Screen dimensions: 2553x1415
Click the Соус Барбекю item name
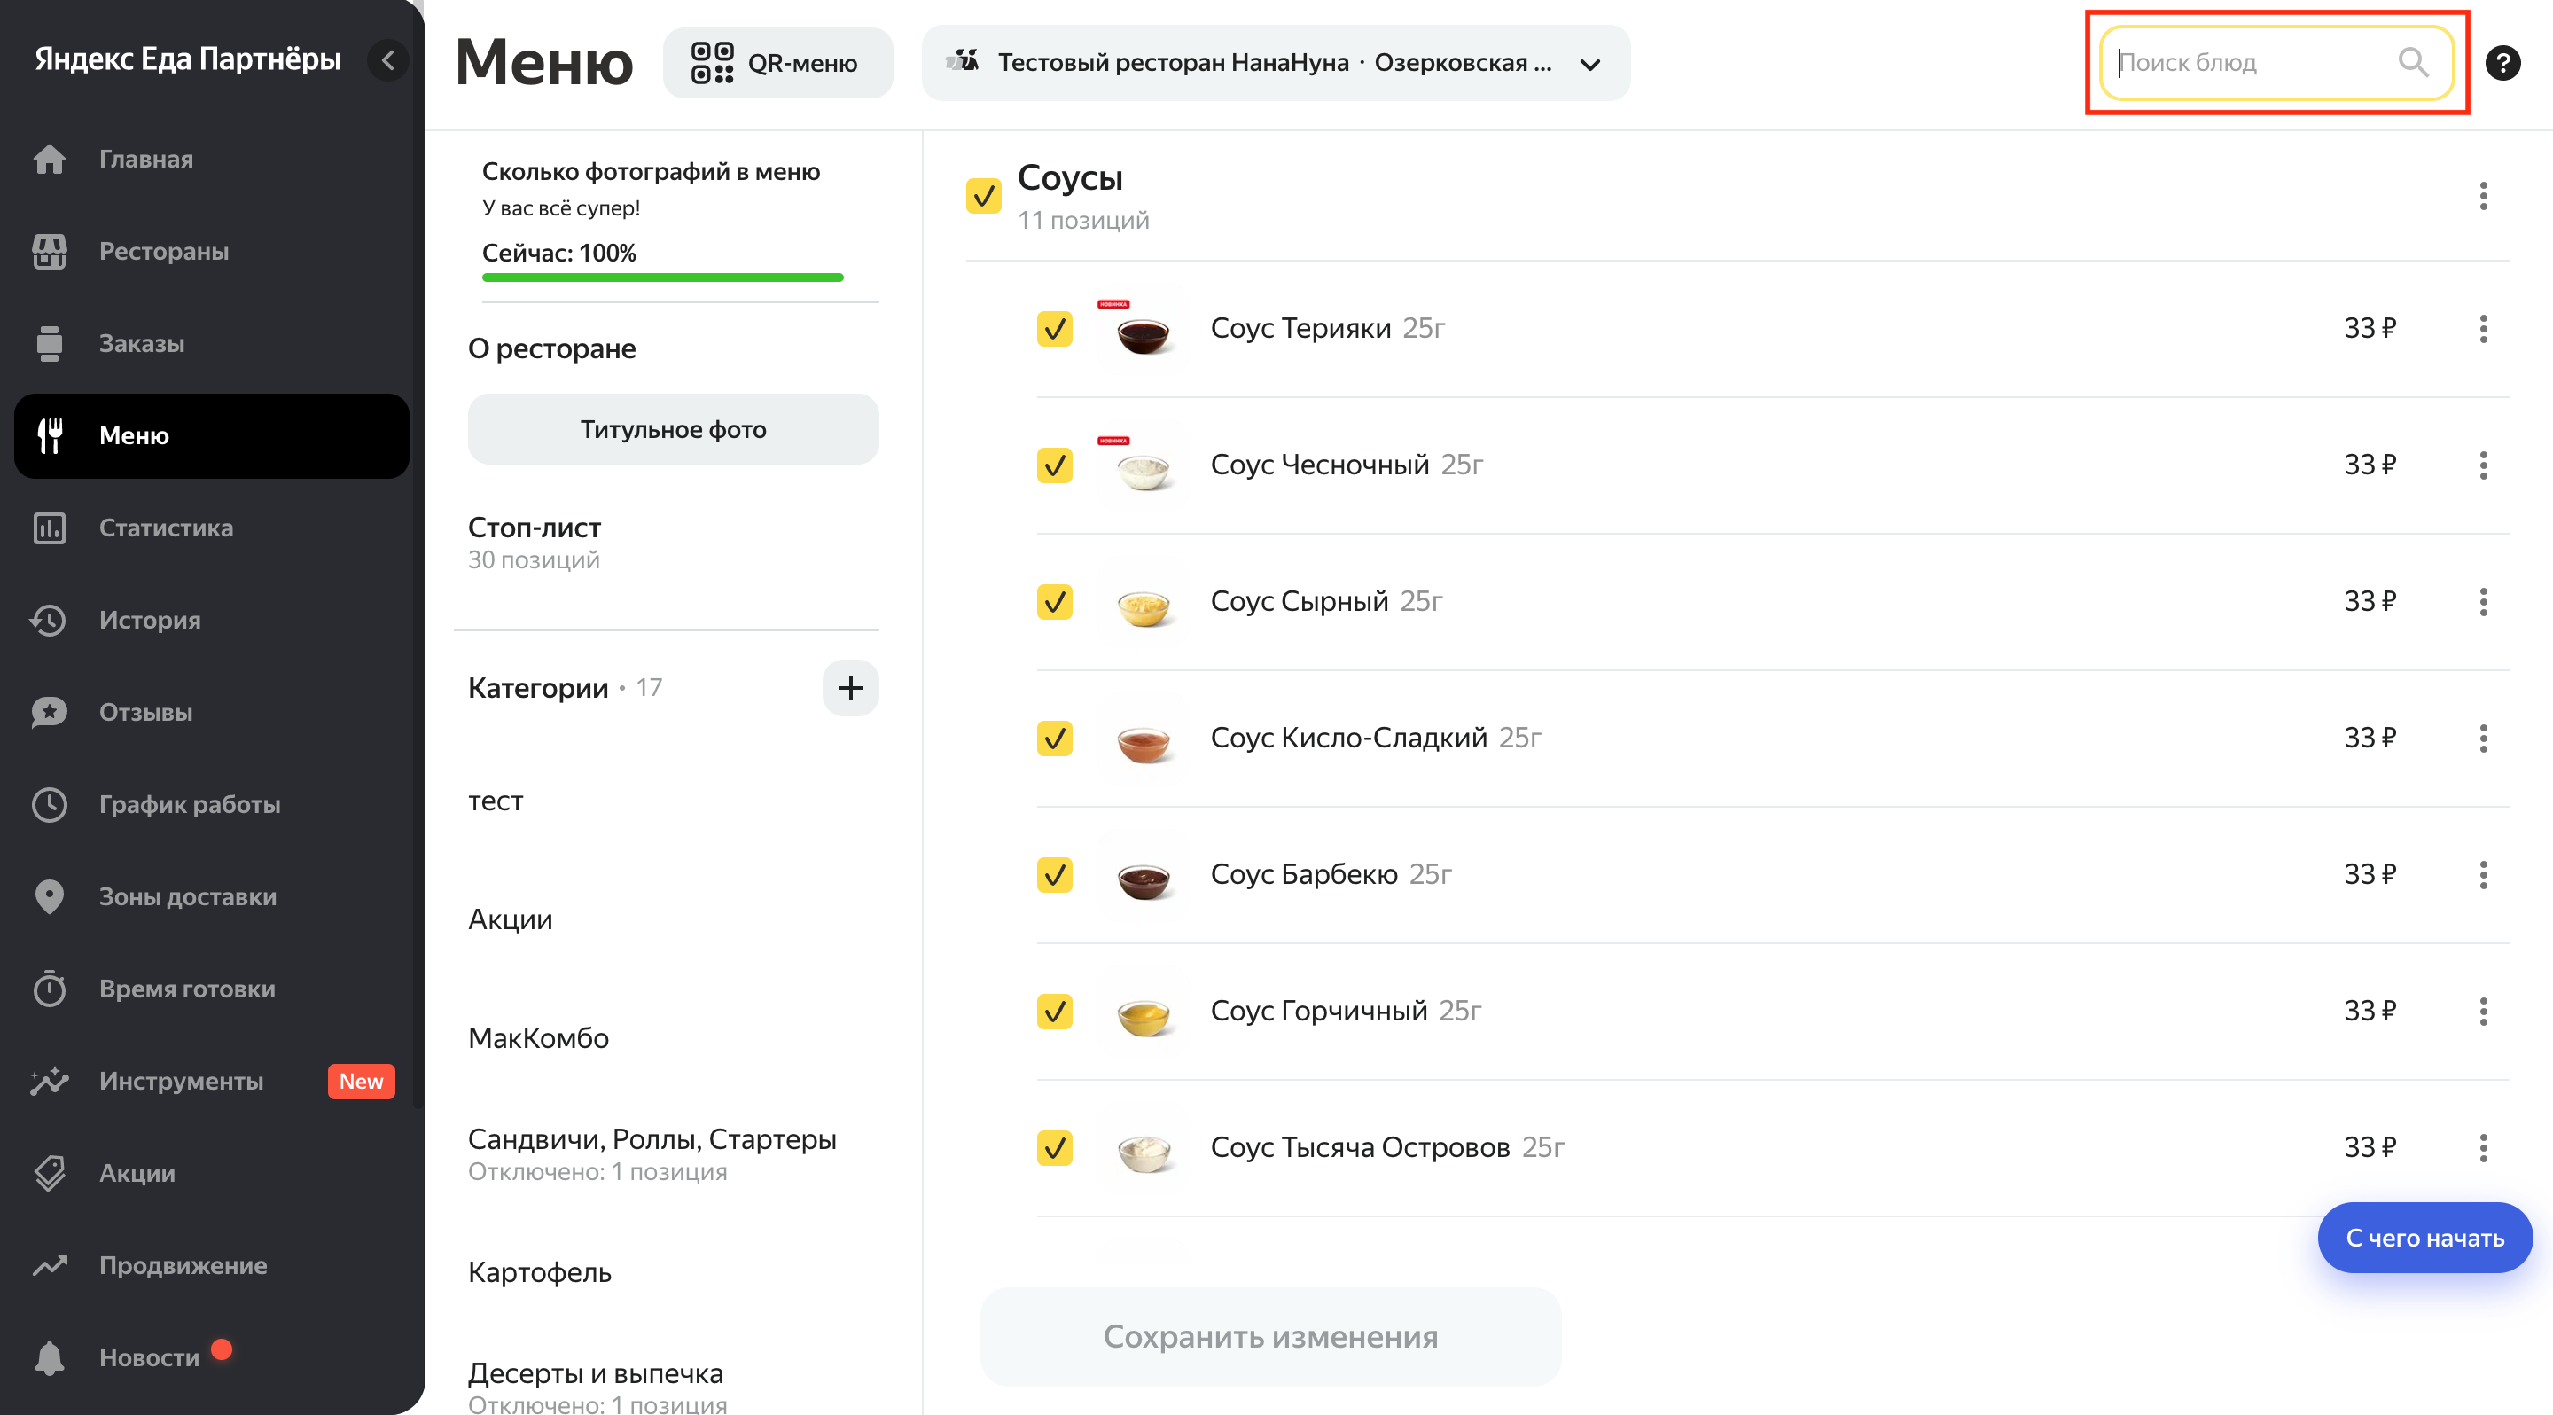point(1302,875)
